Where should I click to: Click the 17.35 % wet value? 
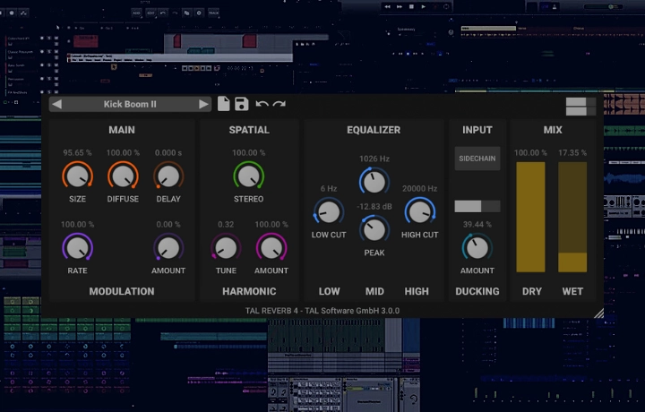pos(572,152)
